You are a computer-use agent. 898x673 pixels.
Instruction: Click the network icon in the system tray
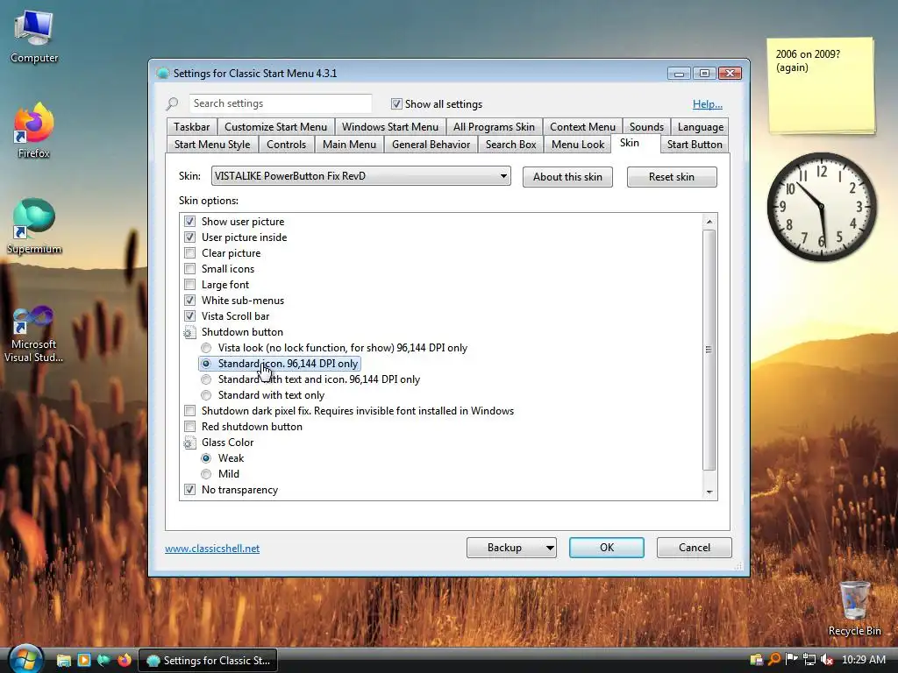(x=809, y=660)
